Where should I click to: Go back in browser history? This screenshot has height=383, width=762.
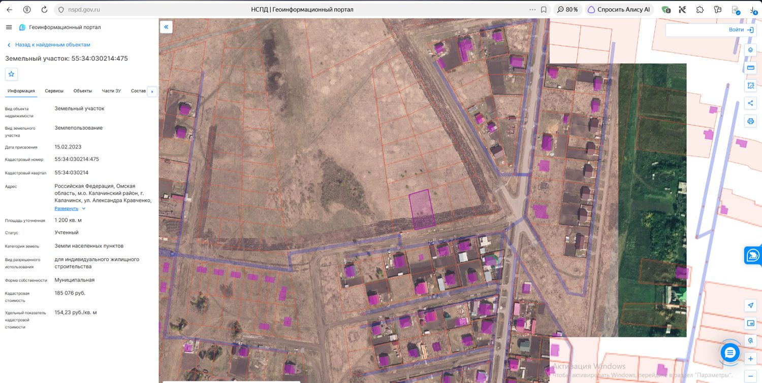(9, 10)
